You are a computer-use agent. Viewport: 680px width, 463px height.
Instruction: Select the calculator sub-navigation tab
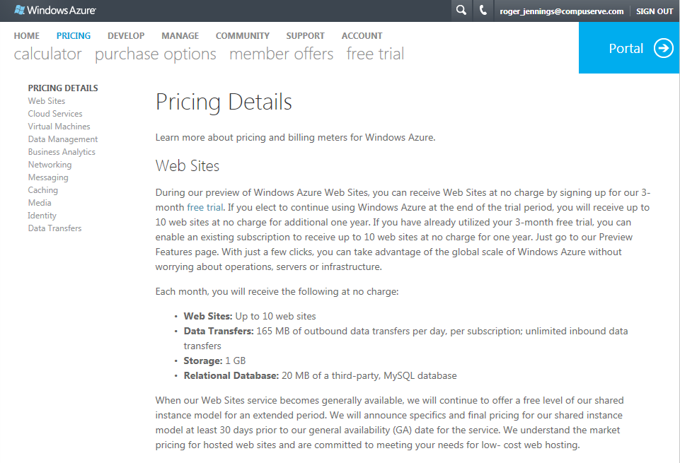pos(47,54)
